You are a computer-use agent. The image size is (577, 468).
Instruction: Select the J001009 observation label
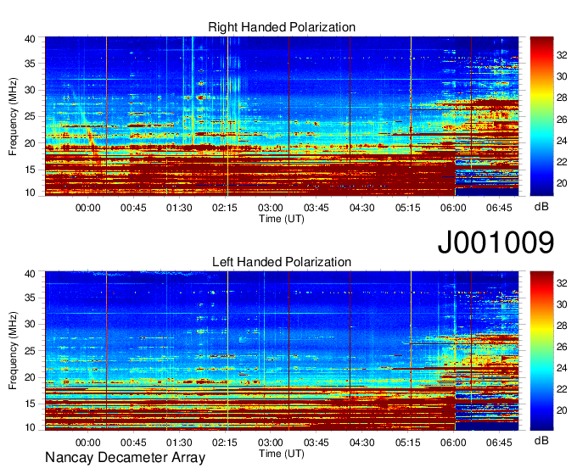point(496,242)
